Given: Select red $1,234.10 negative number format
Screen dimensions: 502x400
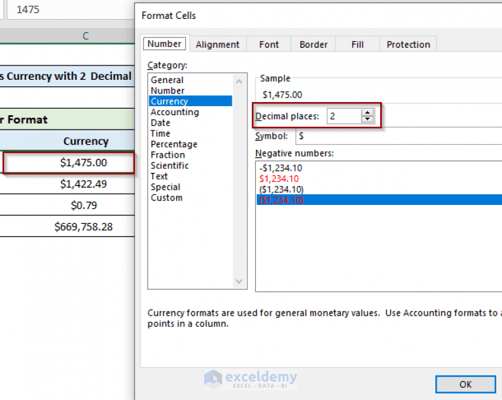Looking at the screenshot, I should click(x=379, y=178).
